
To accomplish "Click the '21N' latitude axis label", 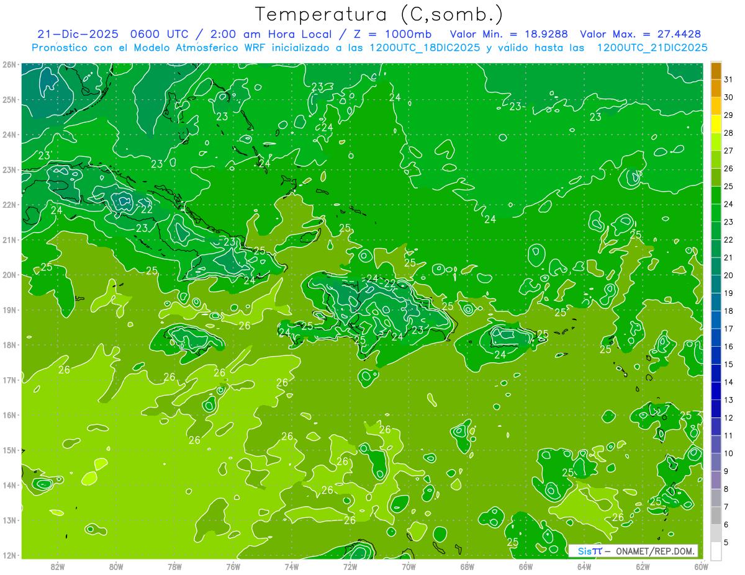I will click(9, 239).
